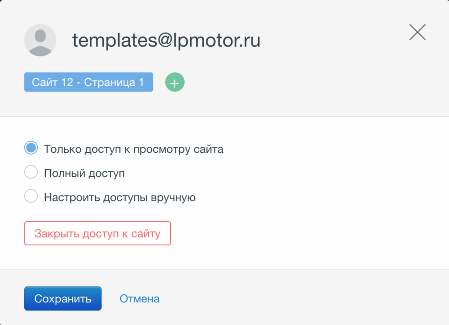Select the 'Сайт 12 - Страница 1' tag

coord(89,82)
